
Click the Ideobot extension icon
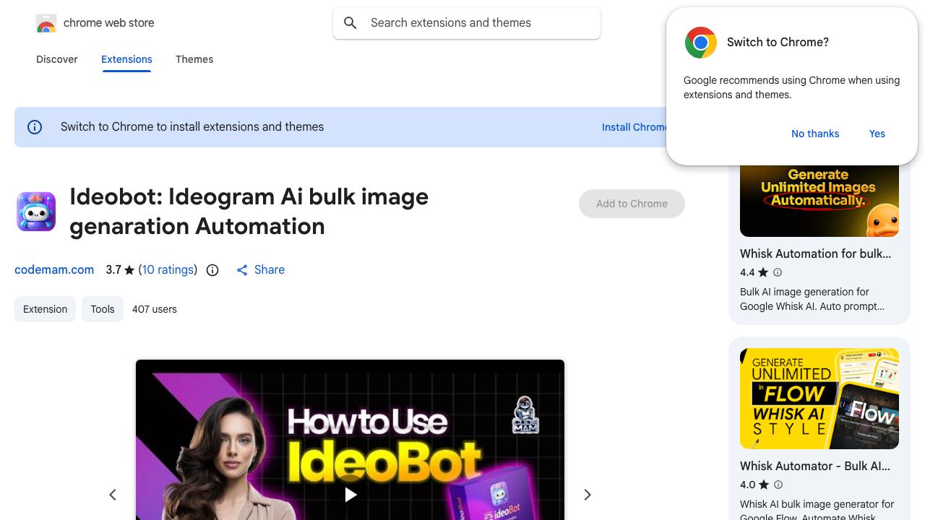click(36, 212)
